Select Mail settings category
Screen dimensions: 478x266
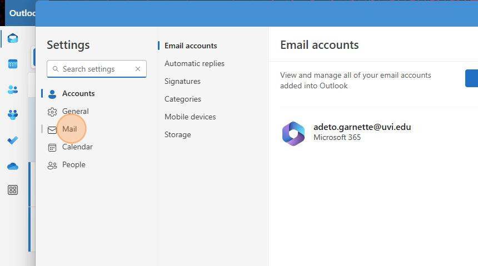point(69,129)
